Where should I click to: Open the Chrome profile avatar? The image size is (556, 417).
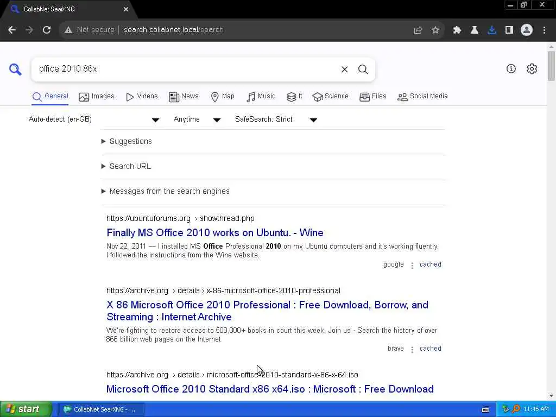tap(527, 30)
